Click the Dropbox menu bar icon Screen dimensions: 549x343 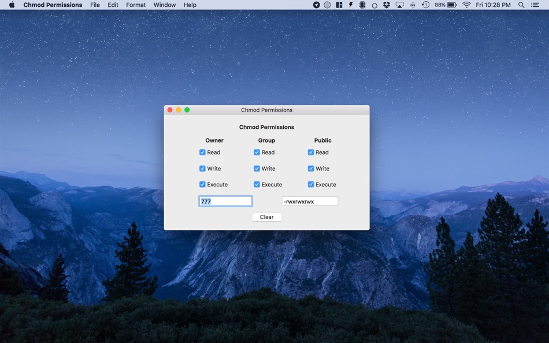(x=387, y=5)
